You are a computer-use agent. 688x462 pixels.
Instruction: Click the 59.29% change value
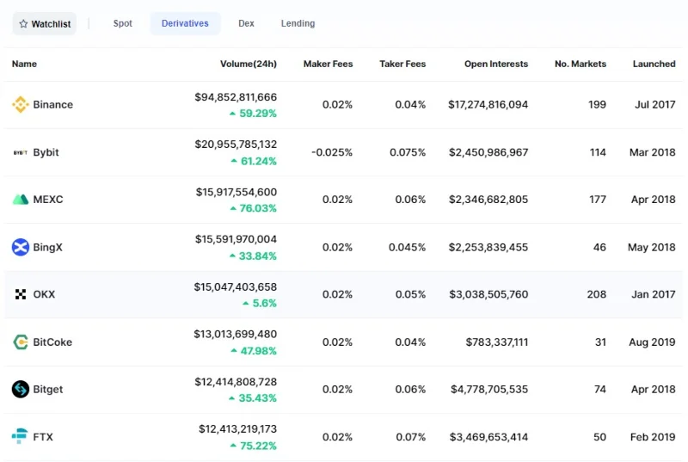[x=258, y=114]
